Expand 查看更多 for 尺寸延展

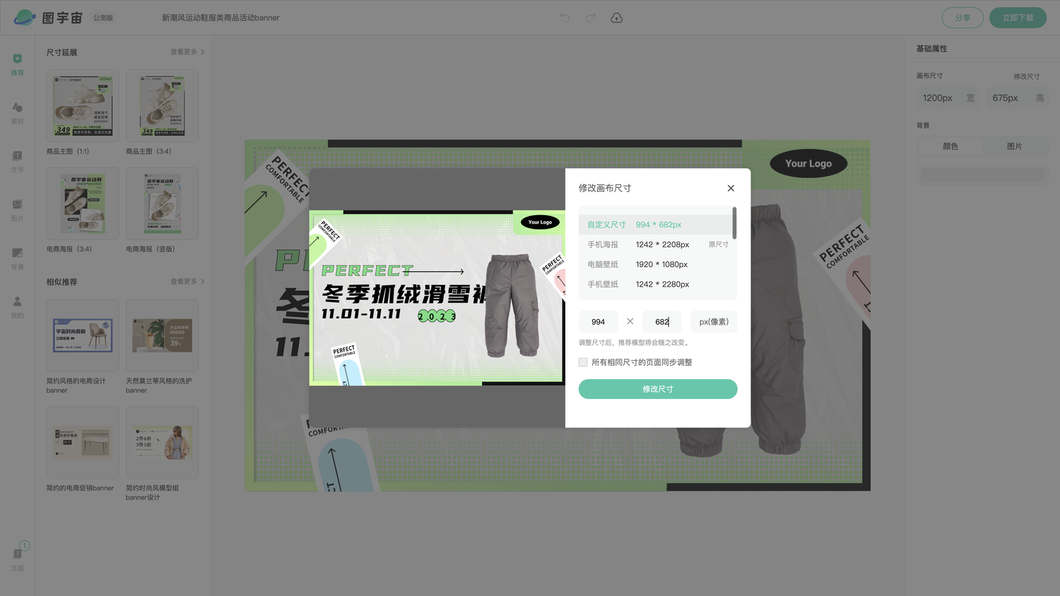(x=187, y=52)
